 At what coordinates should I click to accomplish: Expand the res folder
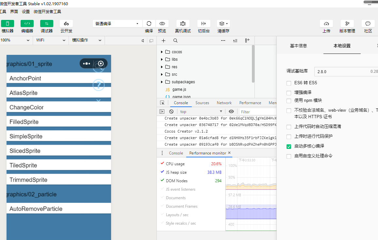(162, 67)
